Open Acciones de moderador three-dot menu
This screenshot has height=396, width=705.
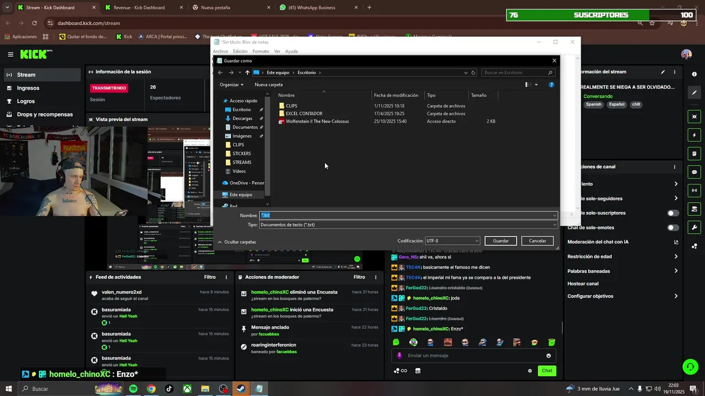coord(376,277)
